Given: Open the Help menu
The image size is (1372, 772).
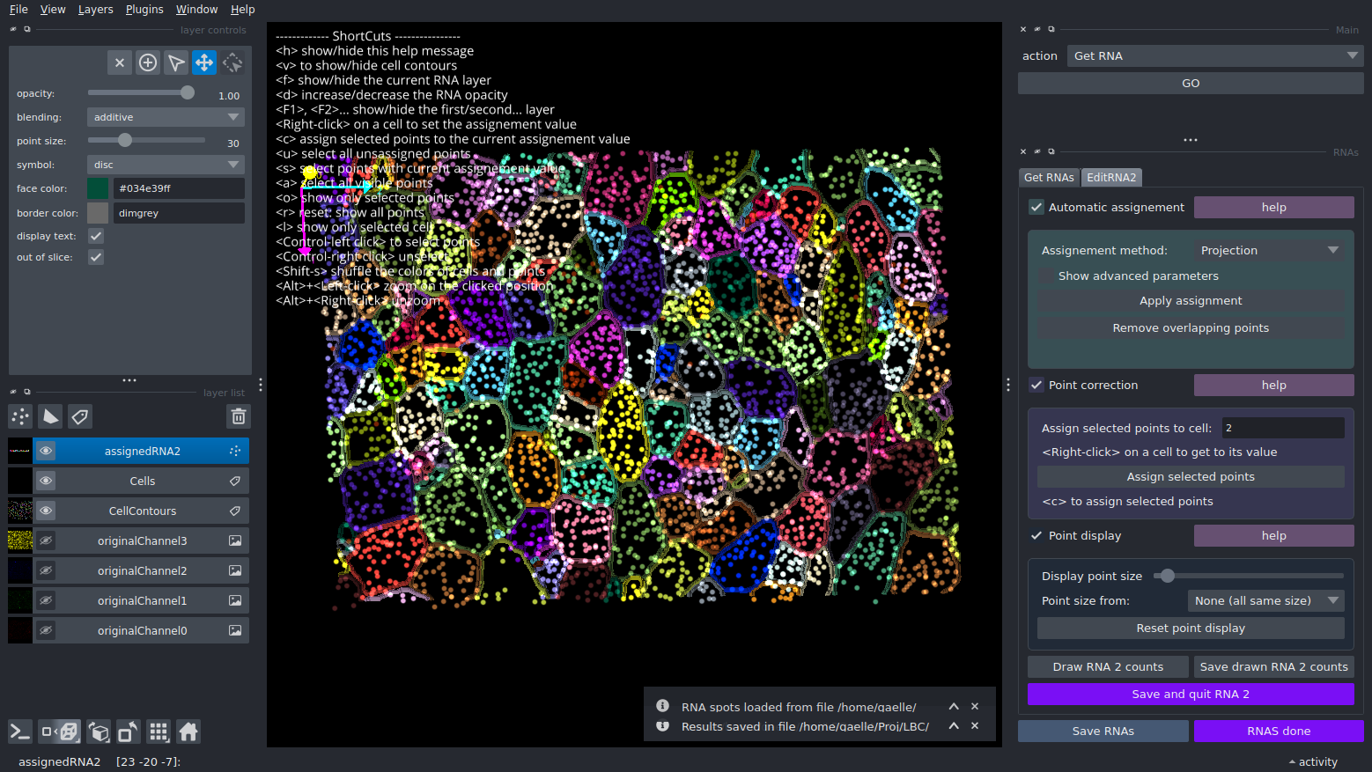Looking at the screenshot, I should pyautogui.click(x=242, y=9).
